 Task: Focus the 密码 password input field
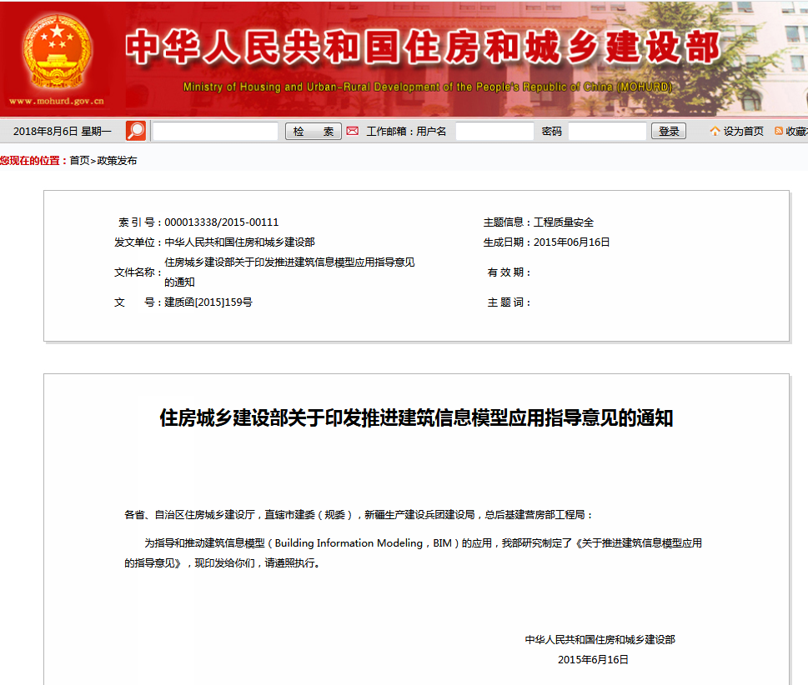tap(607, 132)
